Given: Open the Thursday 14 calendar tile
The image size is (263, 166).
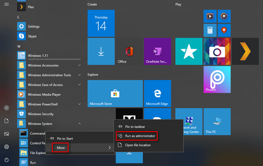Looking at the screenshot, I should pyautogui.click(x=101, y=23).
